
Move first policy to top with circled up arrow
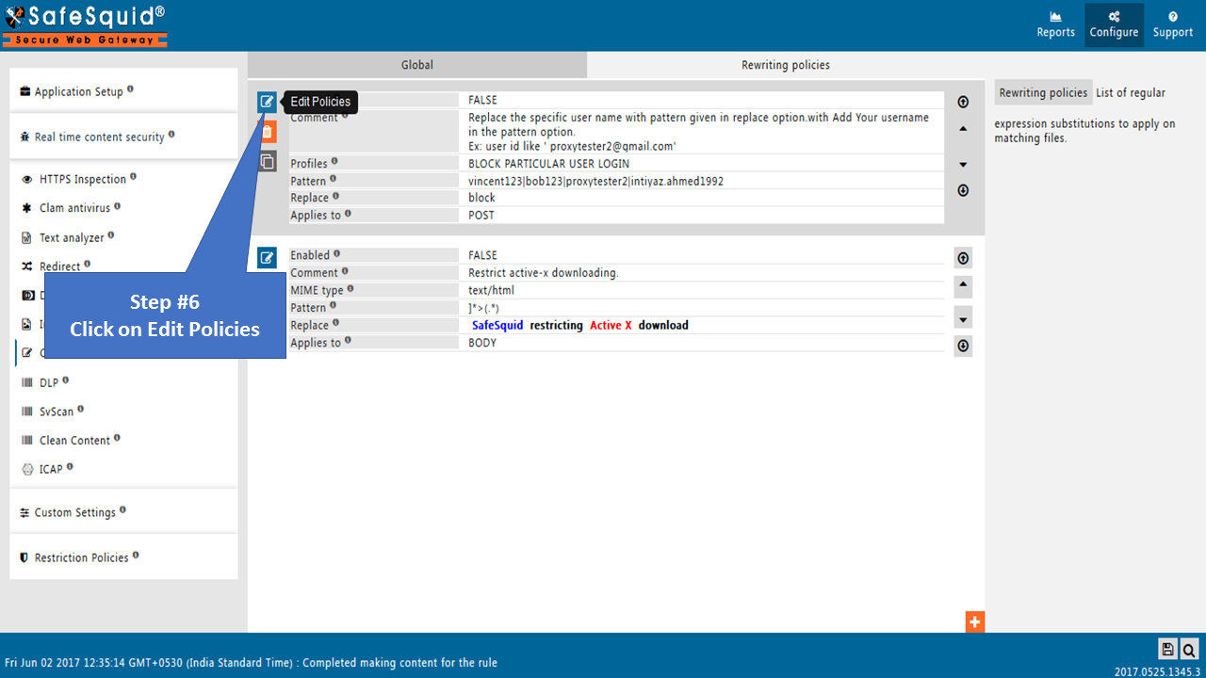(963, 102)
